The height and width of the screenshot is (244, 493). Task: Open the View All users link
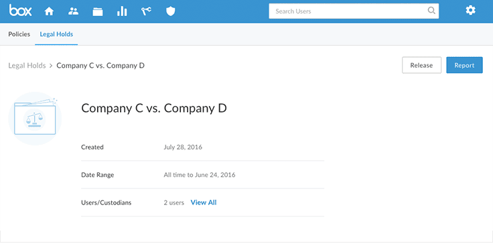pyautogui.click(x=204, y=202)
